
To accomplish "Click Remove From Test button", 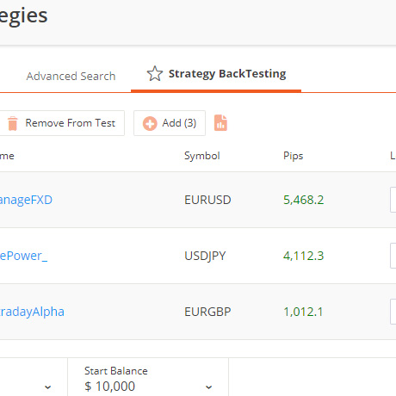I will pos(61,123).
